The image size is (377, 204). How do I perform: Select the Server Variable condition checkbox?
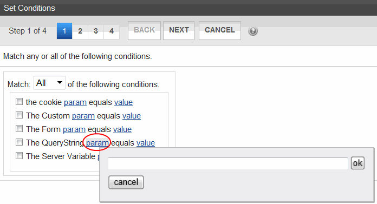[19, 155]
